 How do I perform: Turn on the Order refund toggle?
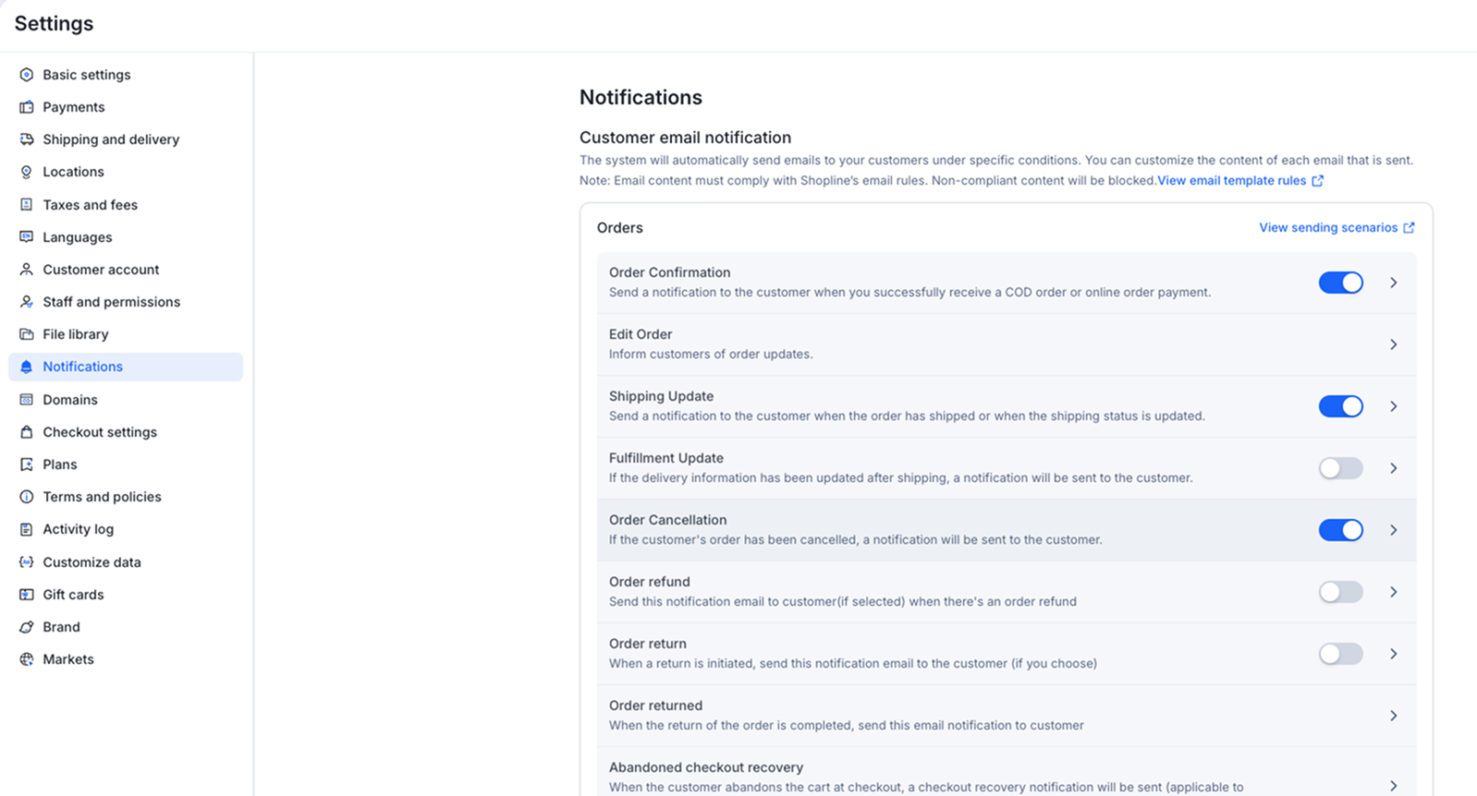(1340, 592)
